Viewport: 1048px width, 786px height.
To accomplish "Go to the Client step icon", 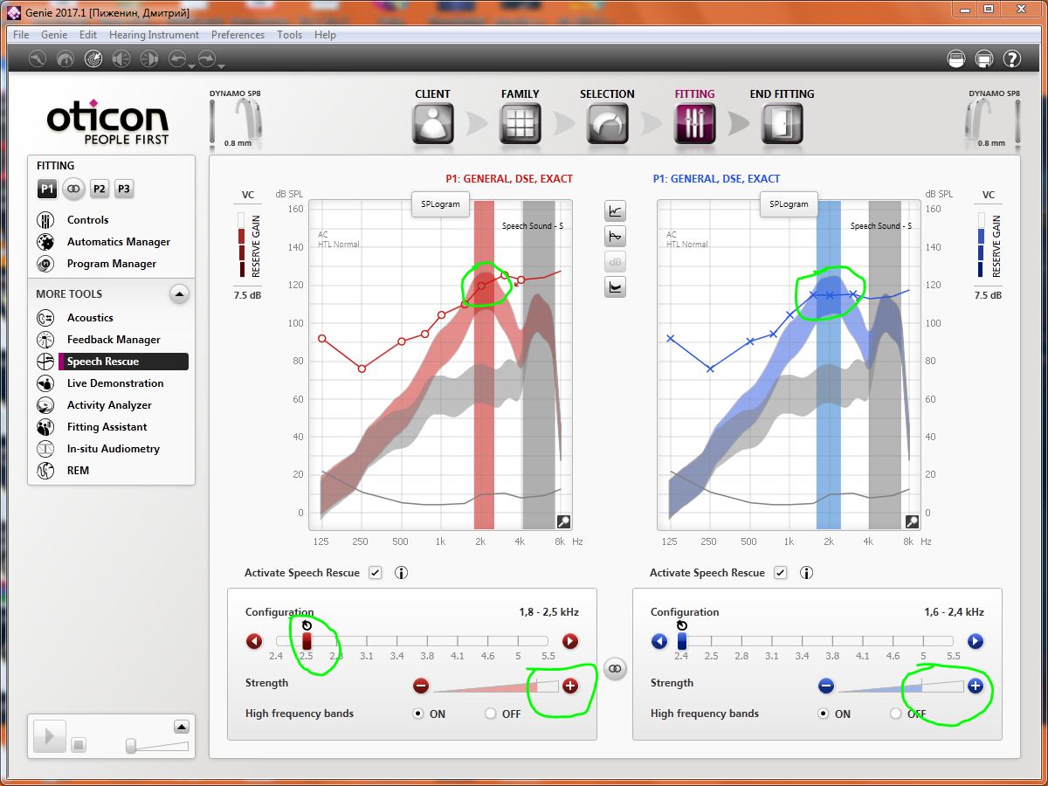I will pyautogui.click(x=433, y=123).
